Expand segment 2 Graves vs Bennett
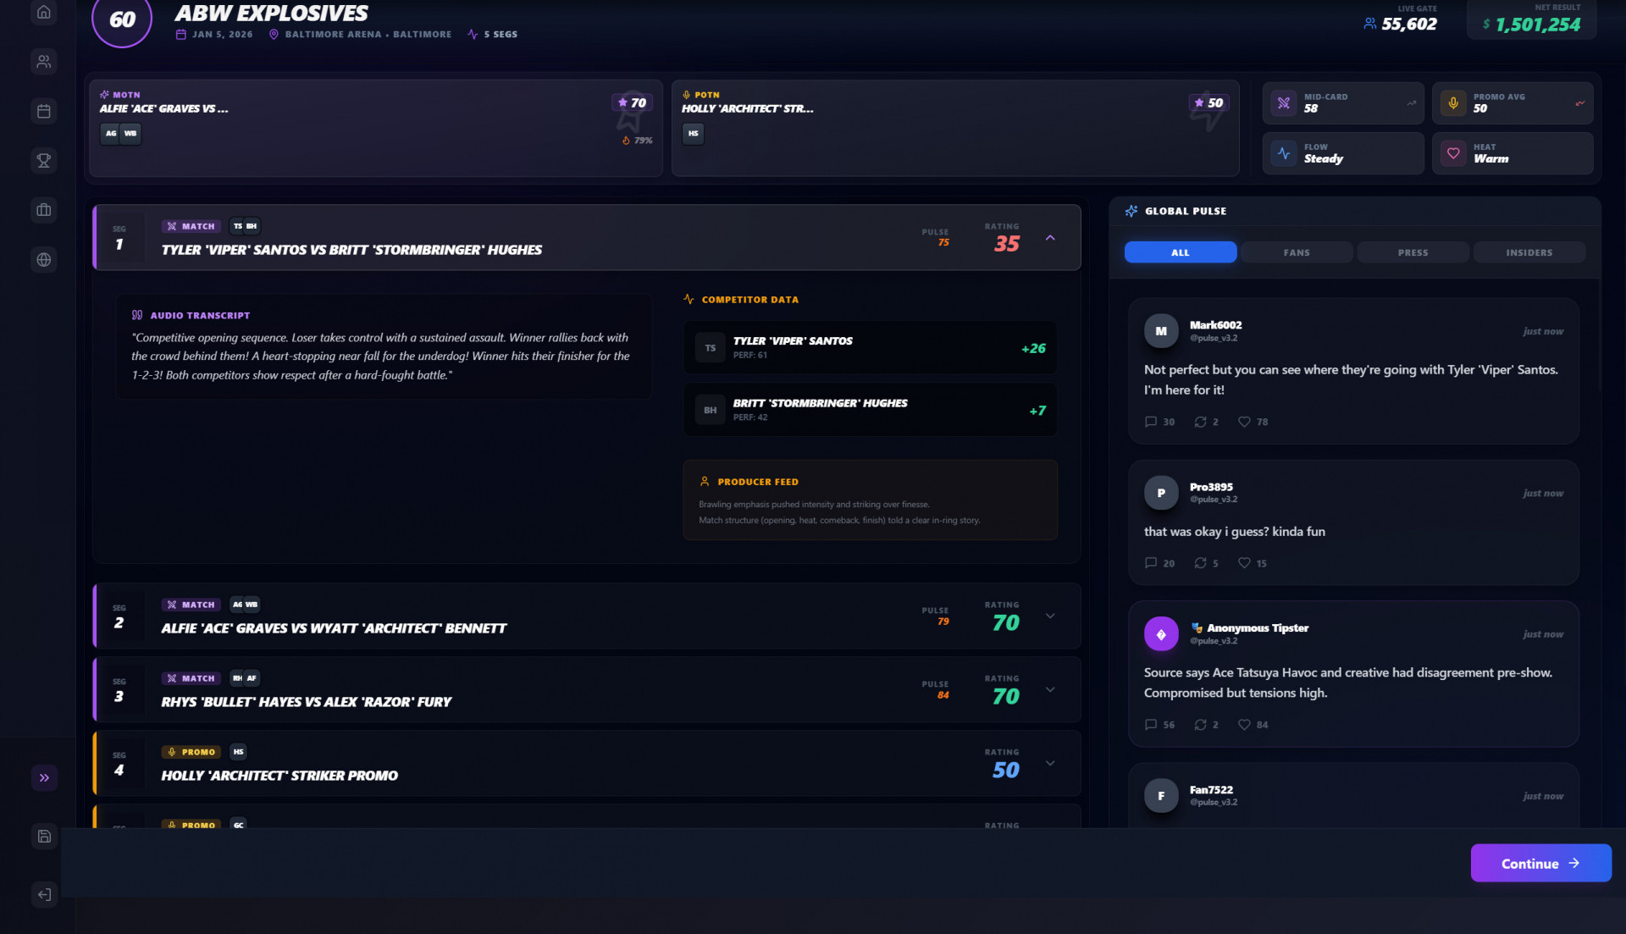Image resolution: width=1626 pixels, height=934 pixels. (1050, 616)
